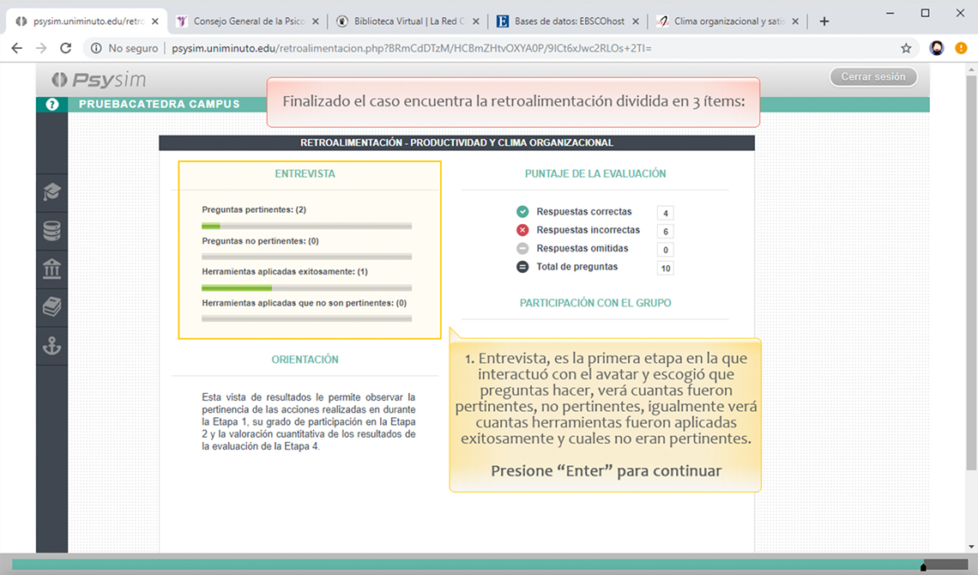Click the question mark help icon
978x575 pixels.
click(x=51, y=104)
